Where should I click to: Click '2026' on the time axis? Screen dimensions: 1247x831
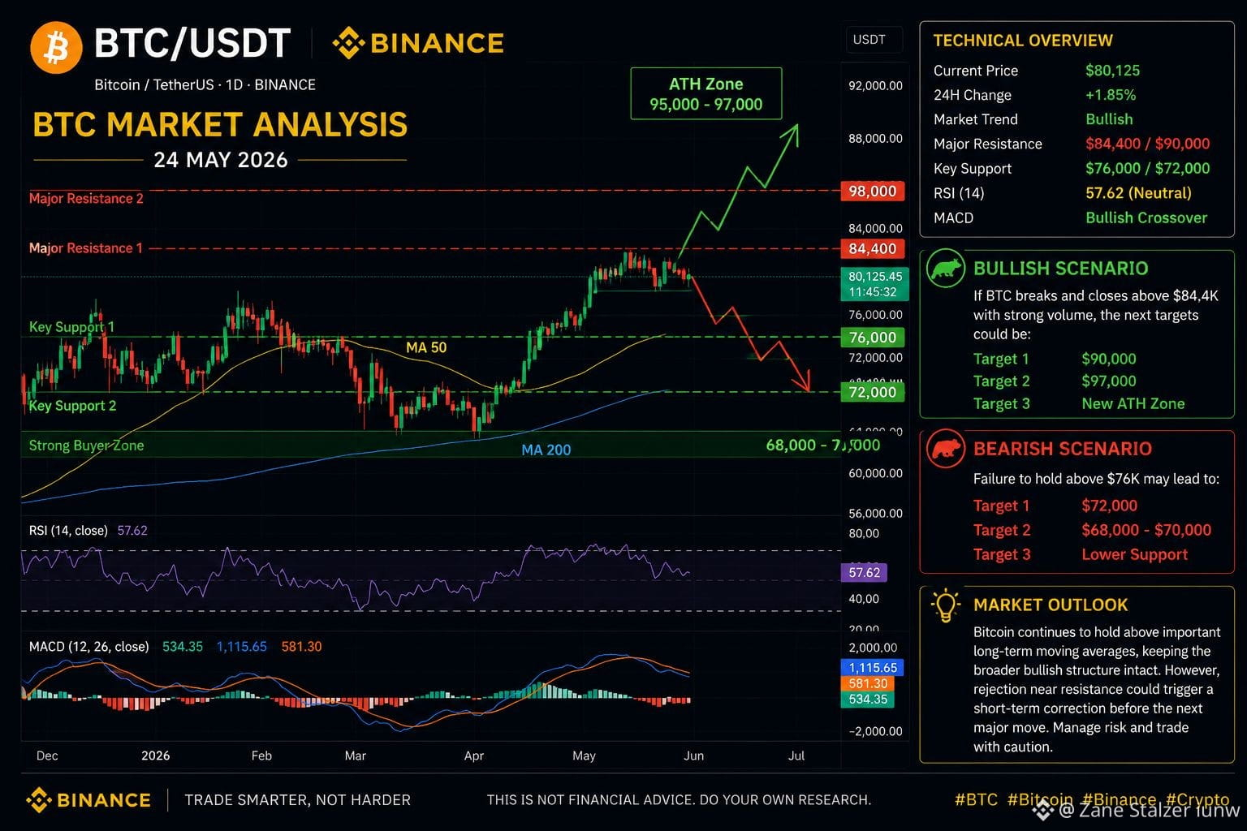[x=156, y=756]
